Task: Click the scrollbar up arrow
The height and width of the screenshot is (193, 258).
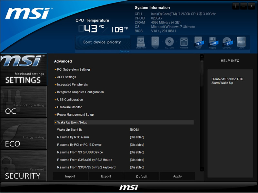Action: click(202, 57)
